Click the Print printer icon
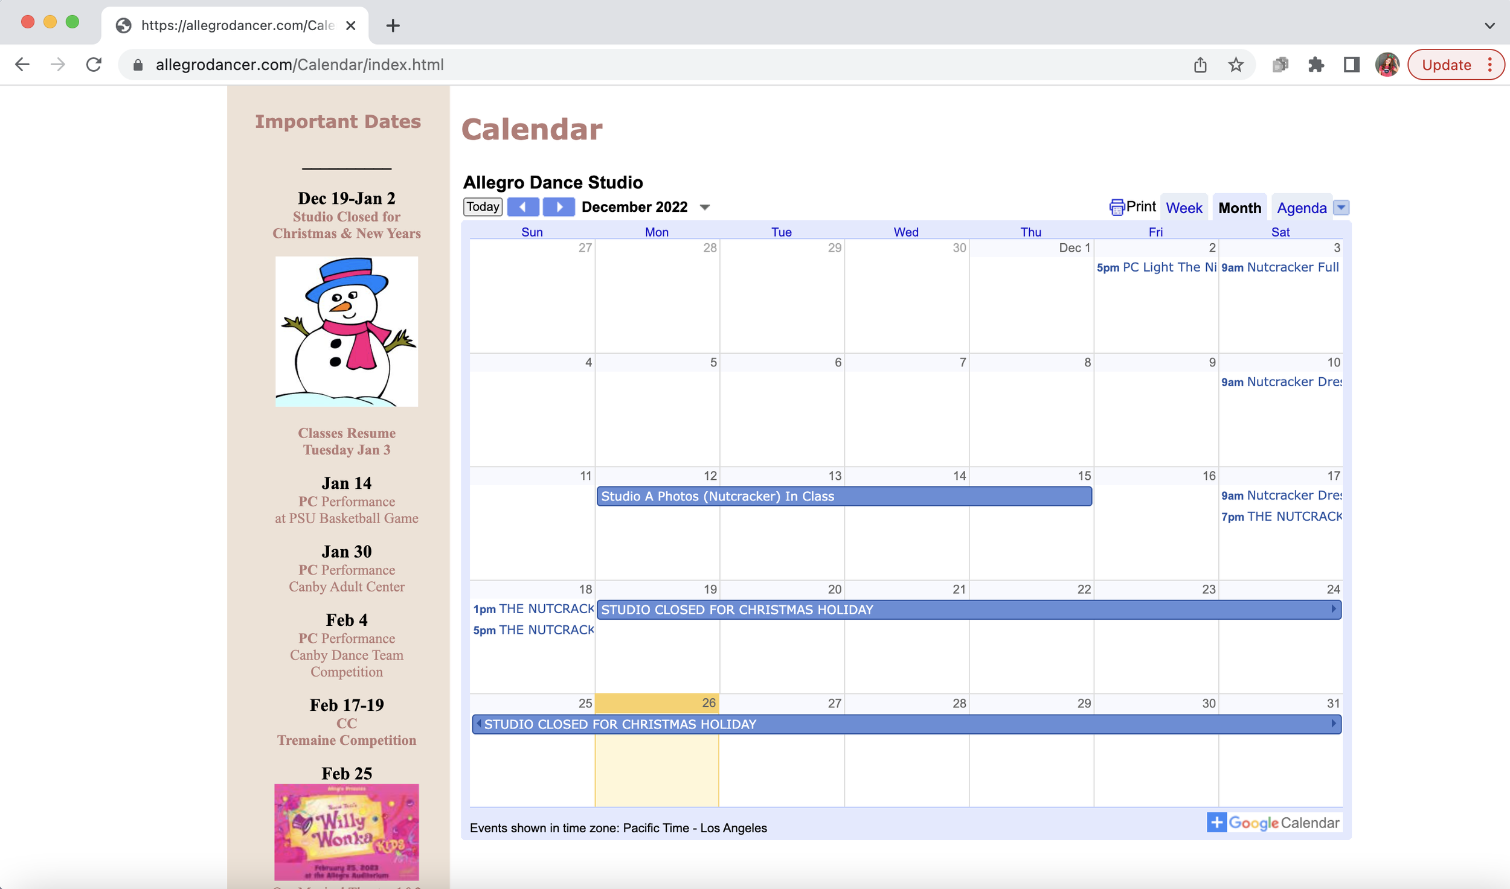 [x=1116, y=207]
